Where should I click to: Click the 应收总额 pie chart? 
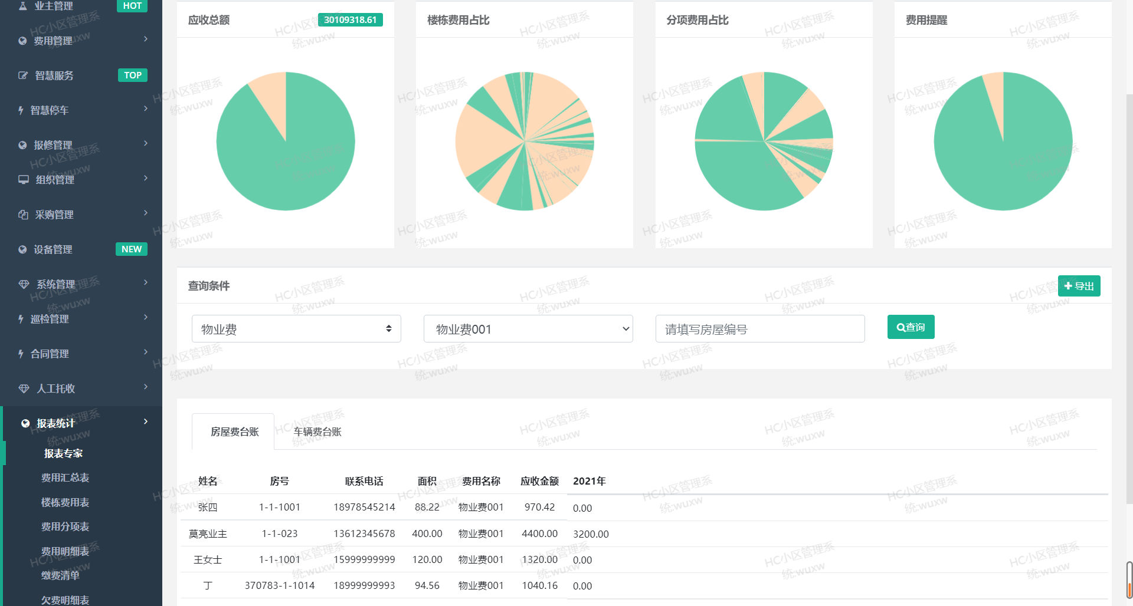point(286,141)
